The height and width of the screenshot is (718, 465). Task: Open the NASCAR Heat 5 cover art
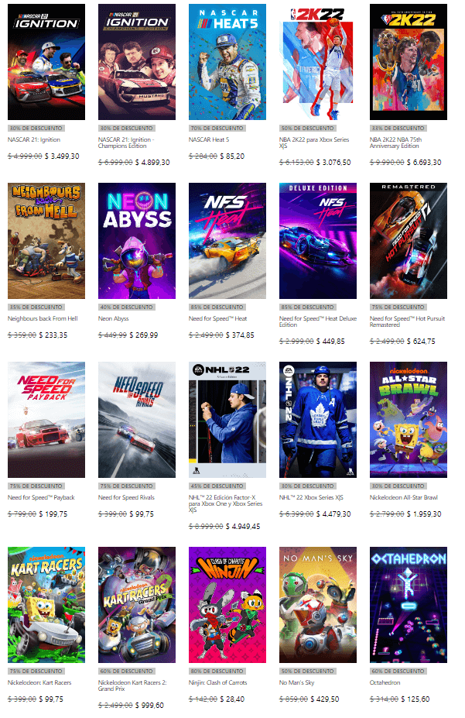click(x=227, y=62)
